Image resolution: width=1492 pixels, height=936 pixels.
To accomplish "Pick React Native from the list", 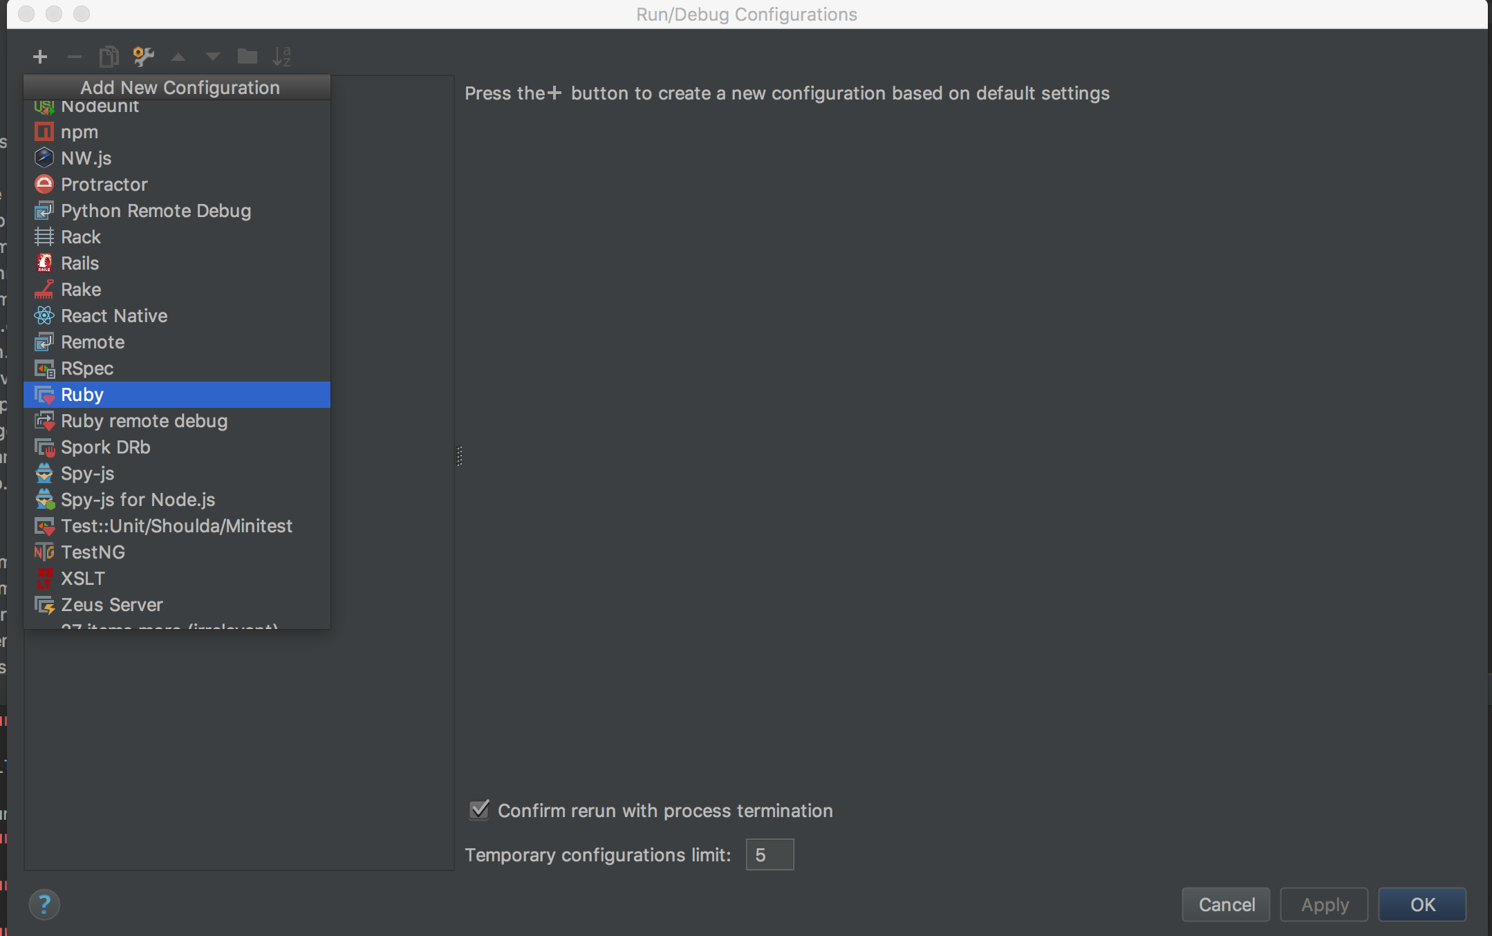I will (x=177, y=315).
